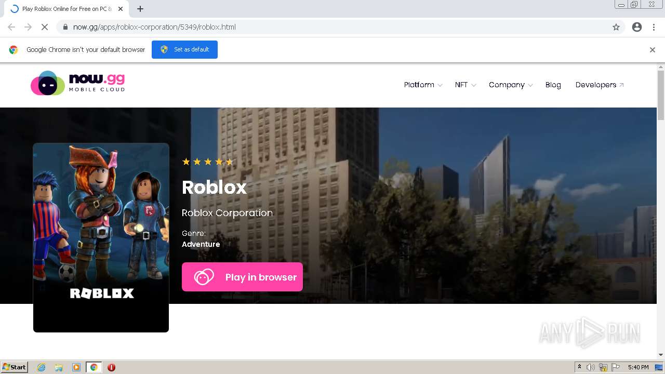Close the Play Roblox Online tab
This screenshot has height=374, width=665.
click(121, 9)
